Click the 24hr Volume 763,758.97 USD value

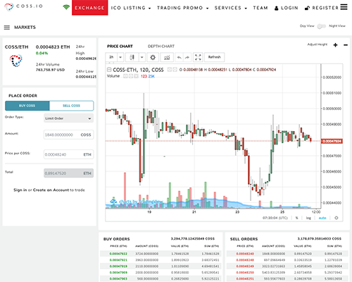pos(50,70)
